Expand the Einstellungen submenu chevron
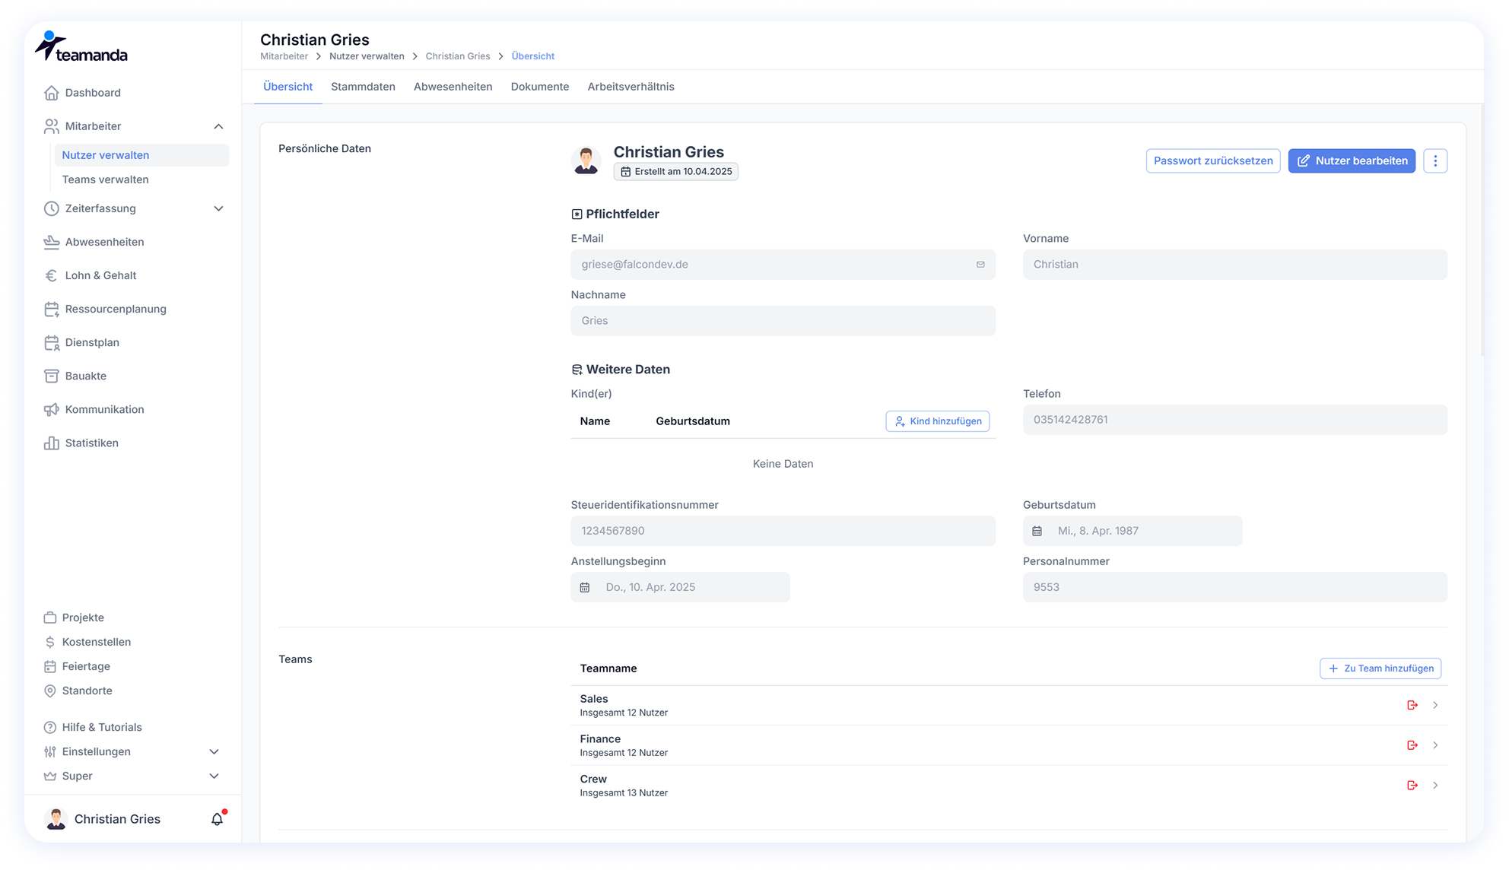Screen dimensions: 1509x870 point(214,751)
